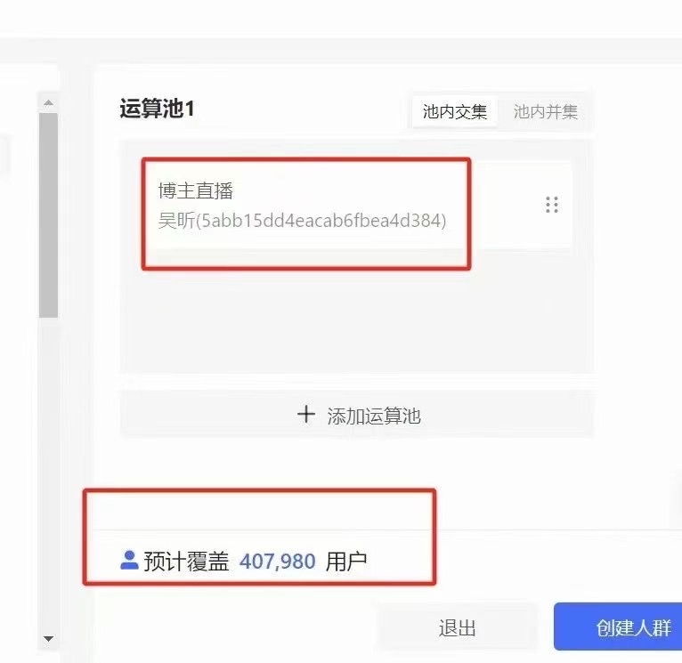Click the 退出 button

(x=457, y=627)
